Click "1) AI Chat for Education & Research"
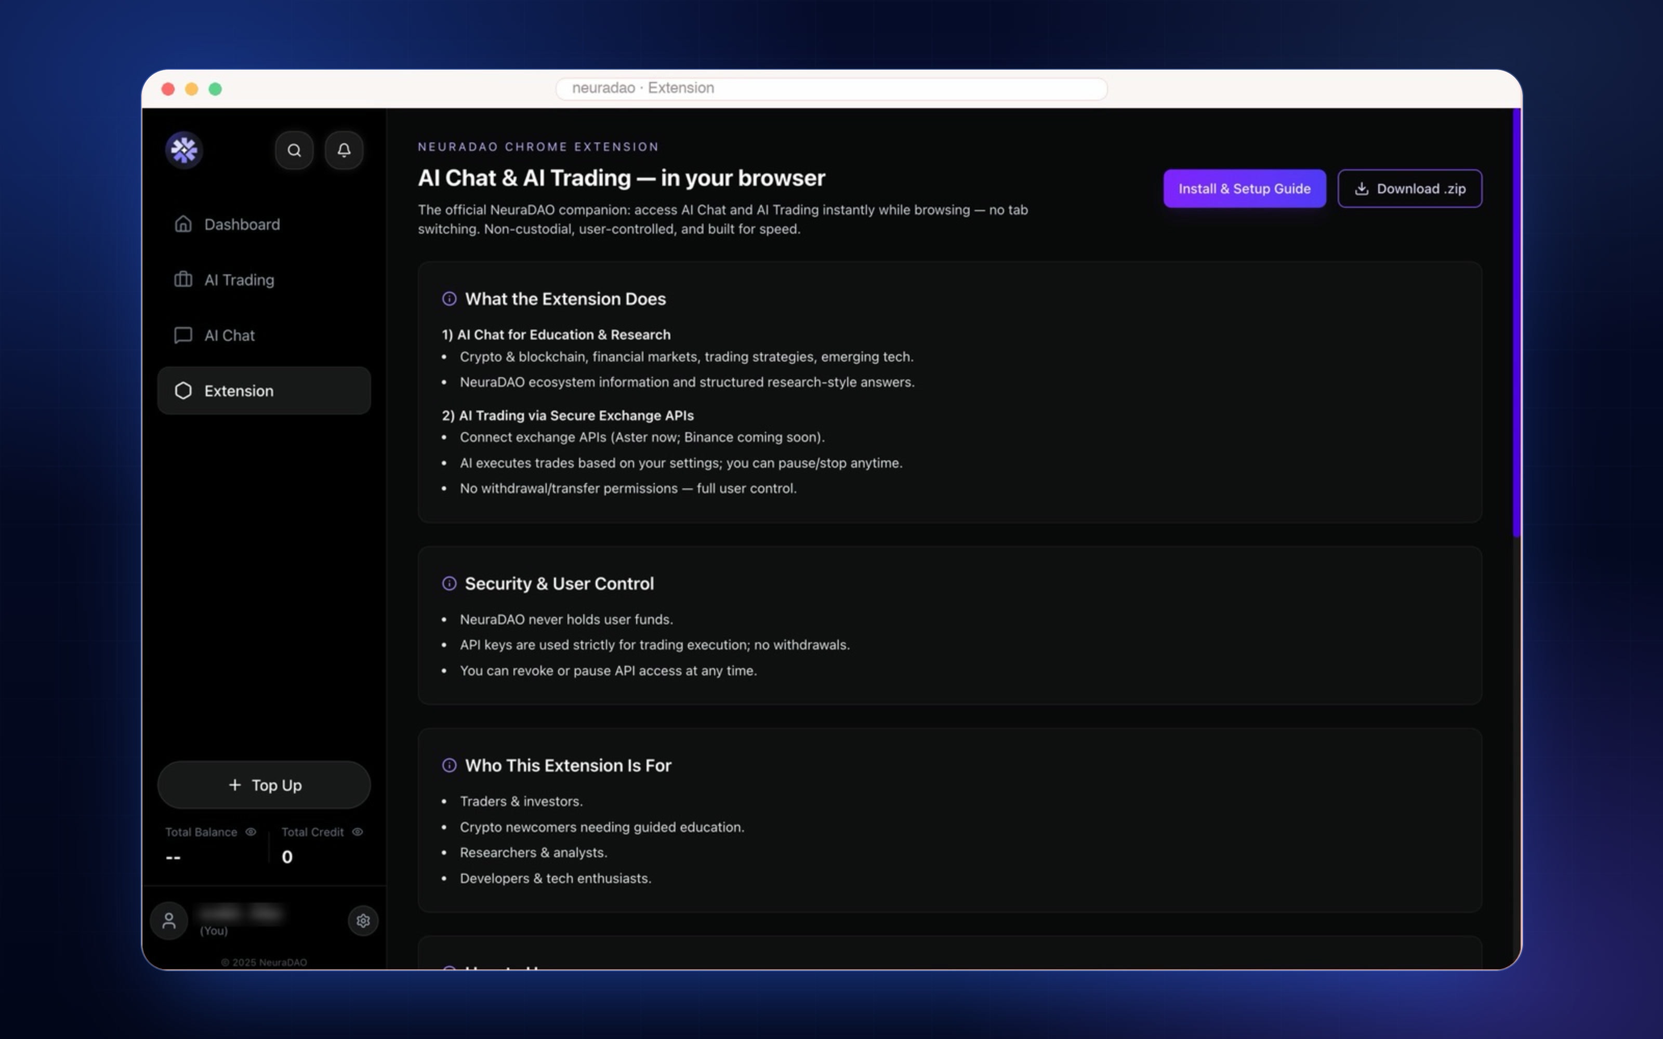Image resolution: width=1663 pixels, height=1039 pixels. point(556,335)
